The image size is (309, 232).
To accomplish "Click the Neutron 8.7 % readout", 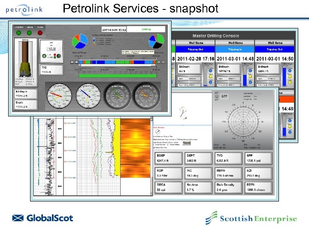I will [x=198, y=187].
